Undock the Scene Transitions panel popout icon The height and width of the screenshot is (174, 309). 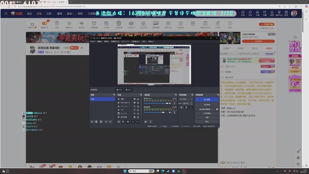(x=192, y=95)
